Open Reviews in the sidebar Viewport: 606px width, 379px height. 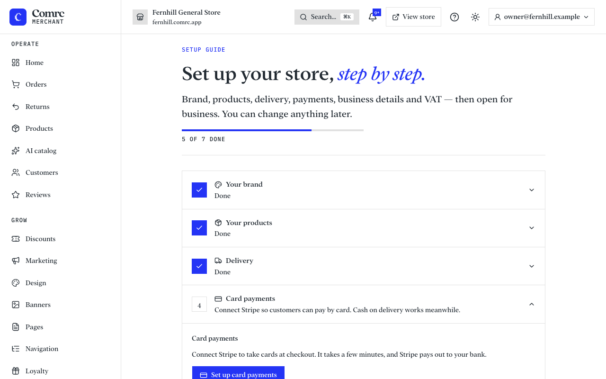(x=61, y=195)
